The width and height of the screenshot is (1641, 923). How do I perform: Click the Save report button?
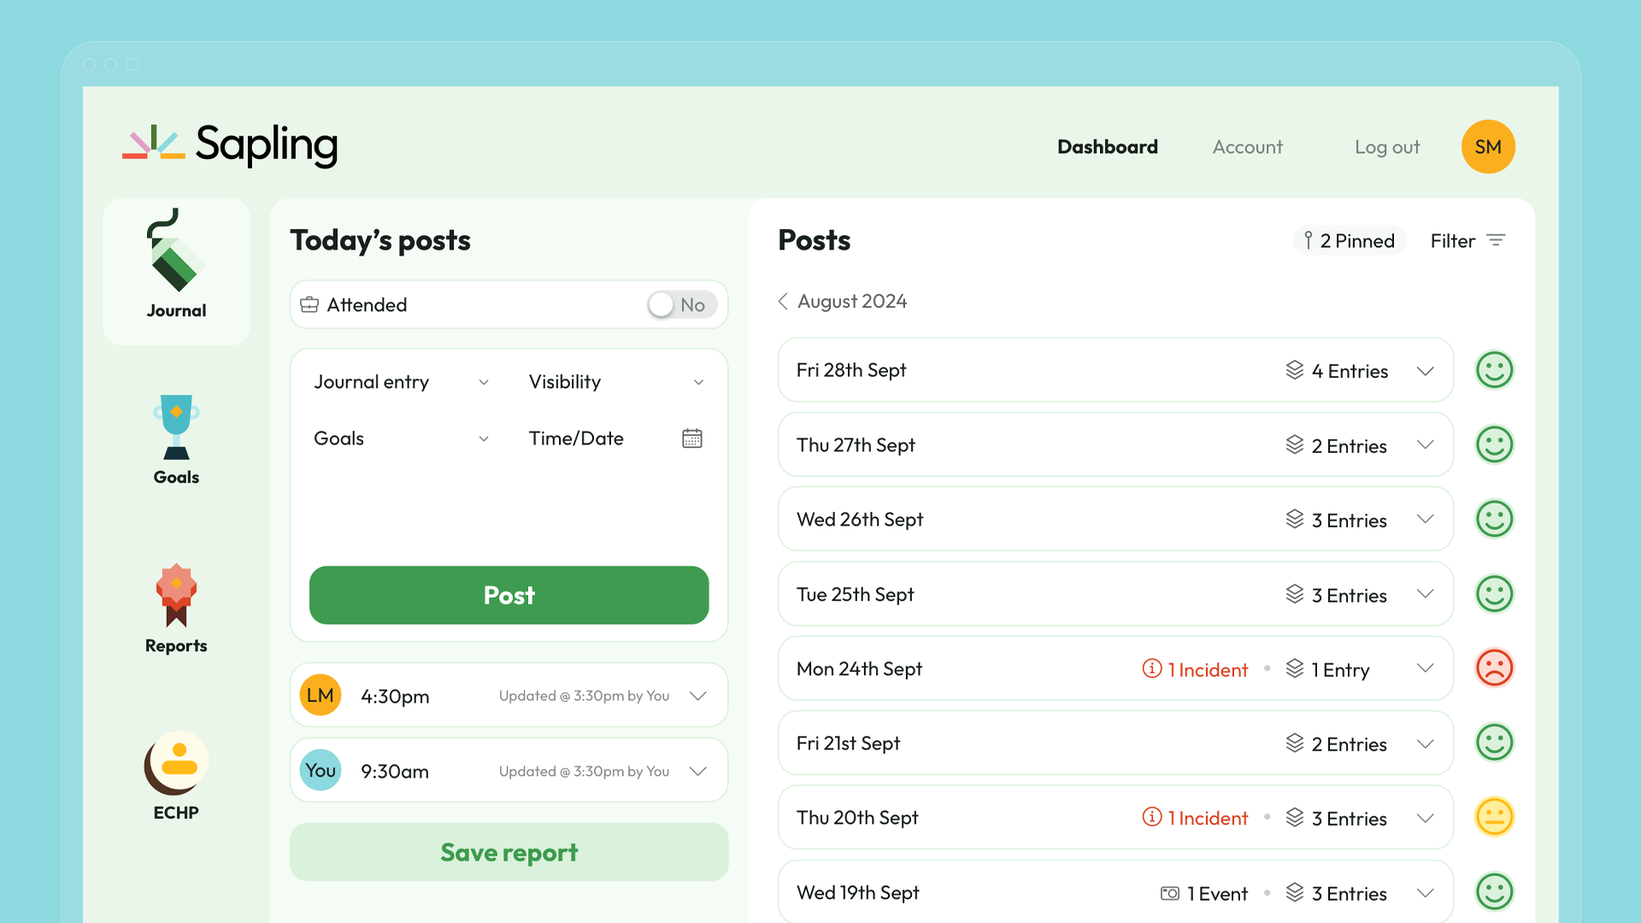coord(509,852)
